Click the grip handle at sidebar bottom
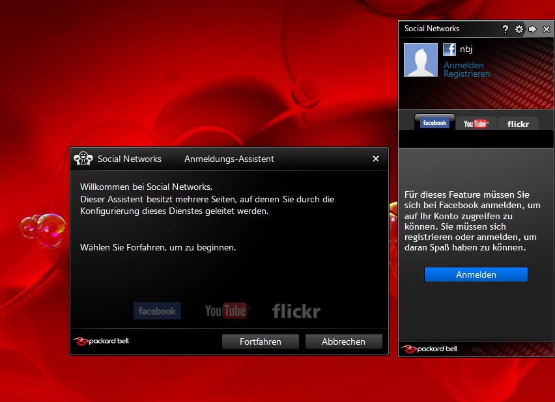 [x=476, y=350]
